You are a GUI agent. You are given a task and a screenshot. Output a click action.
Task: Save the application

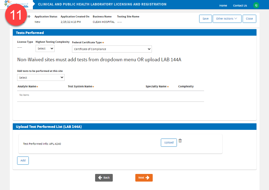(205, 19)
